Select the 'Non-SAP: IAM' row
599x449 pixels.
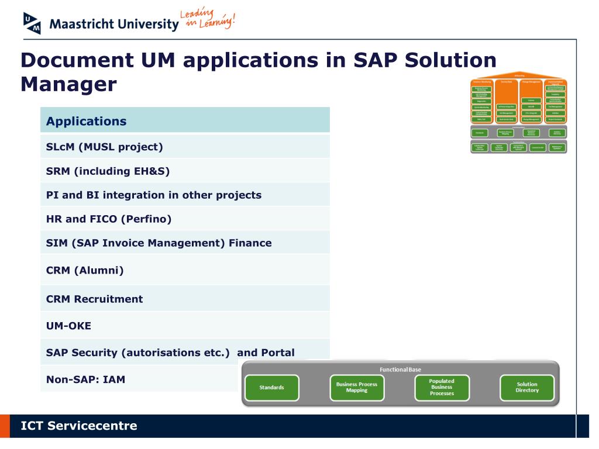click(139, 379)
